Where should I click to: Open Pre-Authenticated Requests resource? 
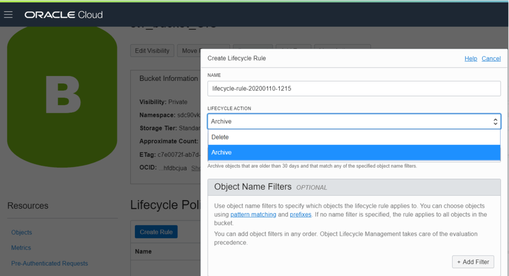[x=49, y=263]
